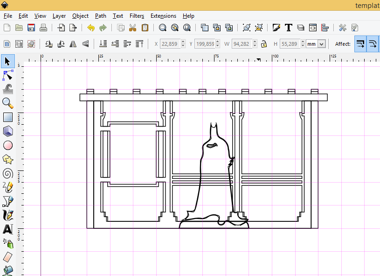Cut selection with scissors icon
380x276 pixels.
[x=132, y=28]
